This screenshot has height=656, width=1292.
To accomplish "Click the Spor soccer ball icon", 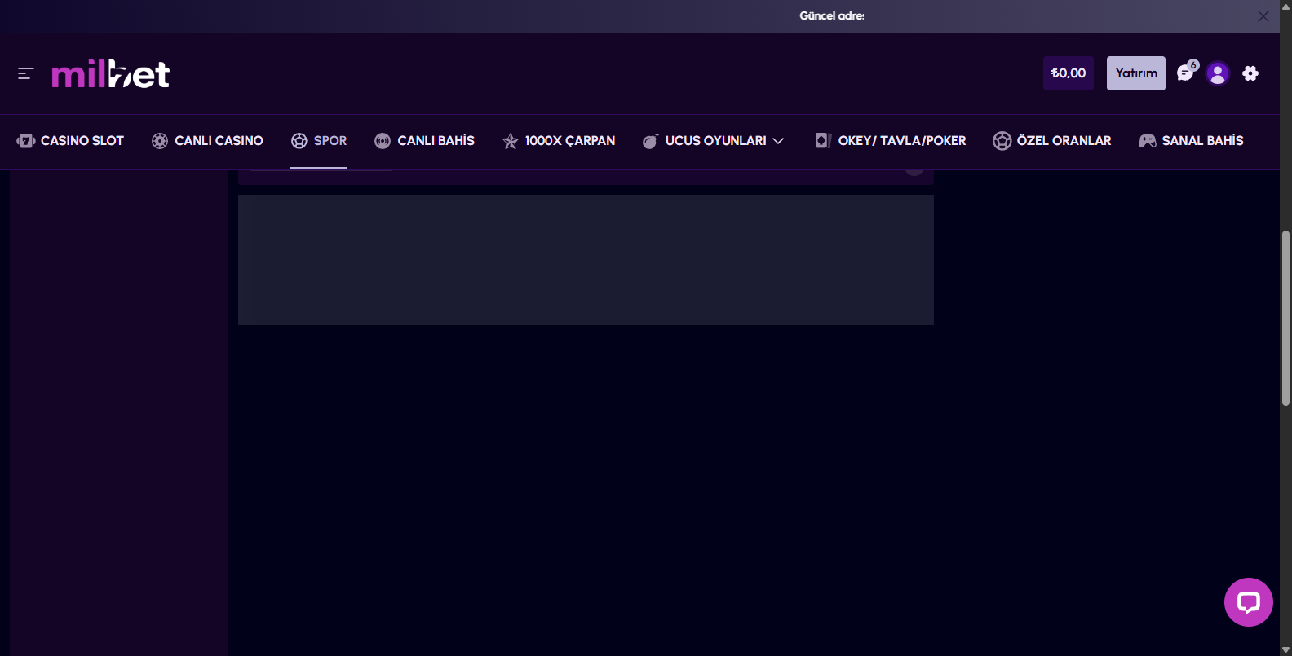I will (x=299, y=141).
